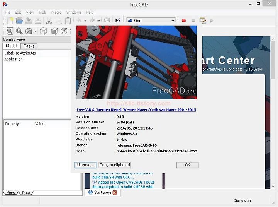Open the Help menu
This screenshot has height=207, width=278.
[x=90, y=12]
